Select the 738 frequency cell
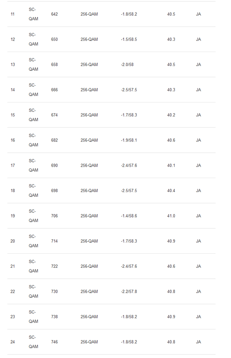This screenshot has height=358, width=231. (x=54, y=317)
